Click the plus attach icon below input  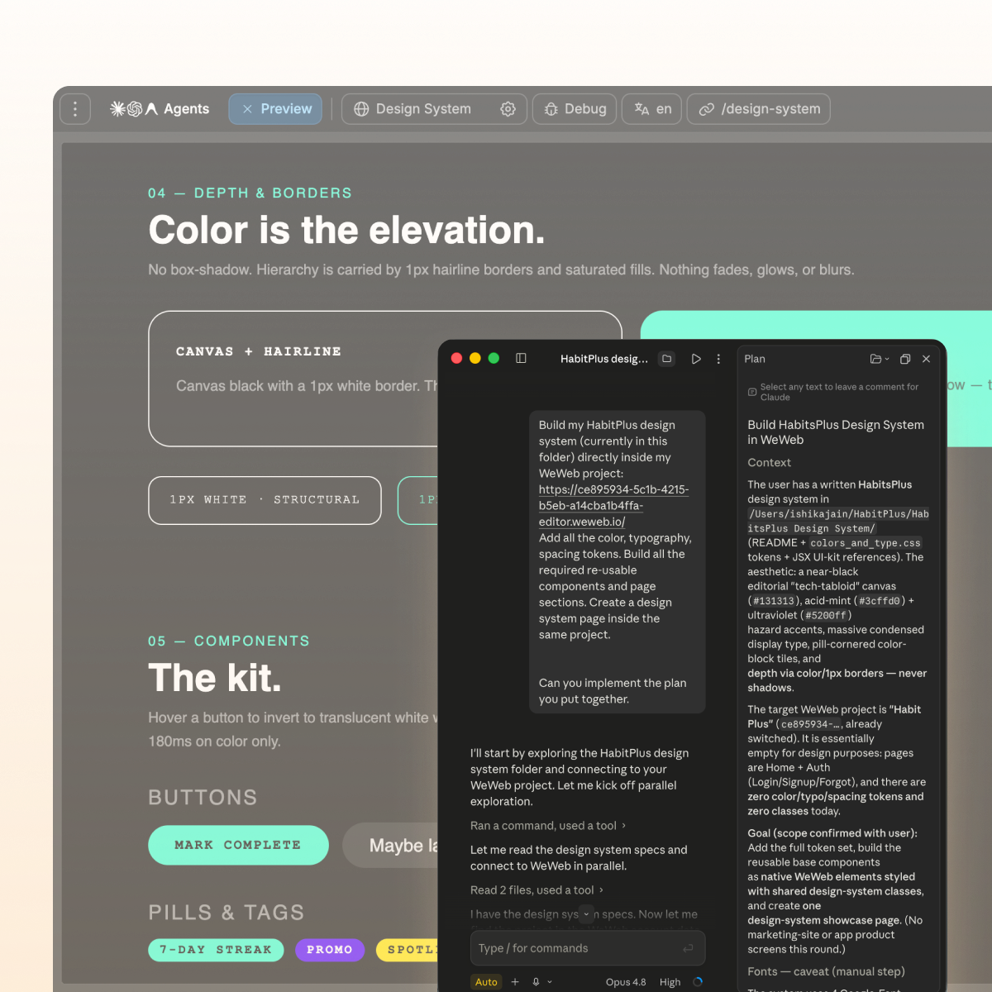[515, 982]
